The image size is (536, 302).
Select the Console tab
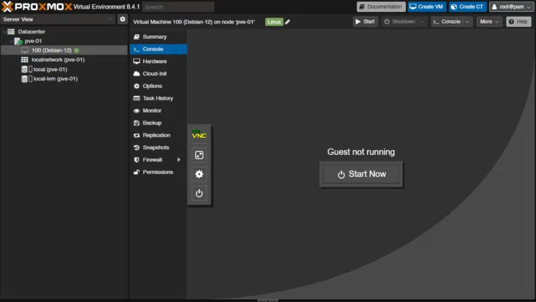158,49
